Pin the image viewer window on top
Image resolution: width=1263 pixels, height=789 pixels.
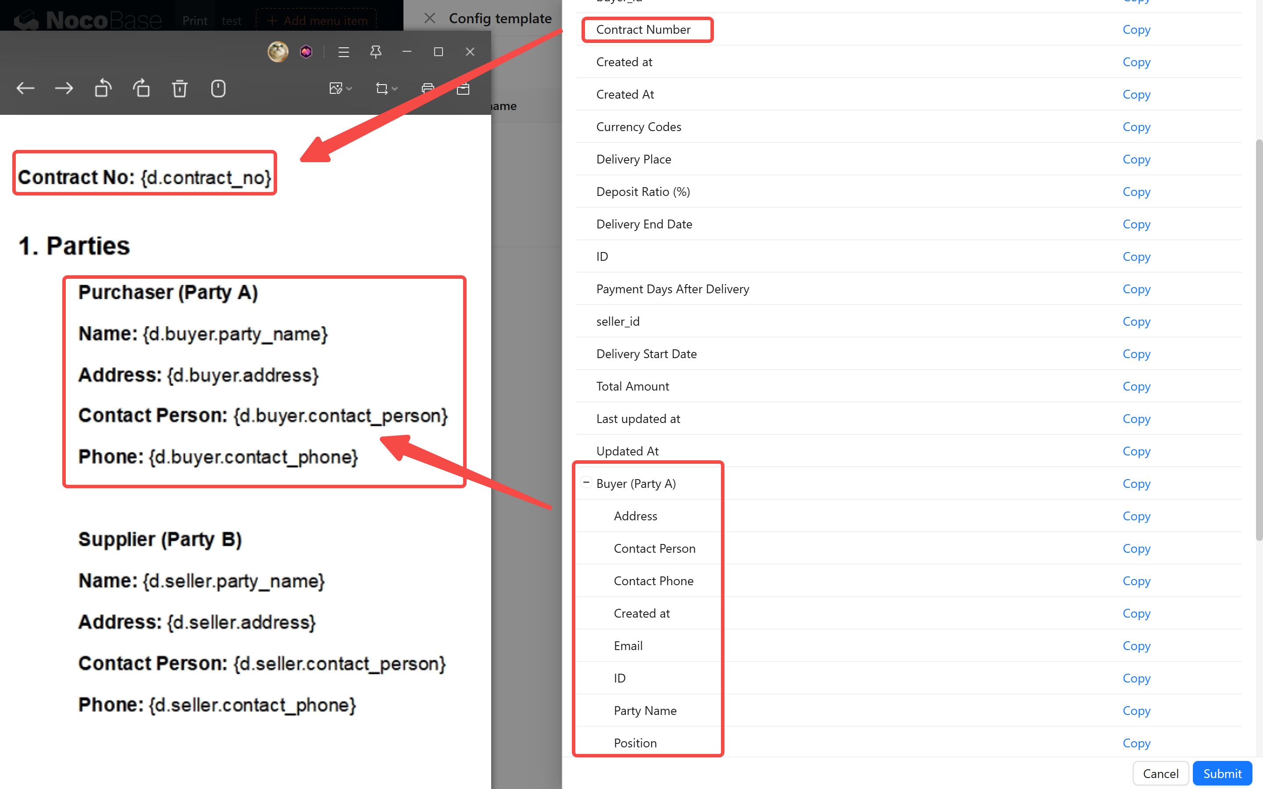click(x=375, y=52)
